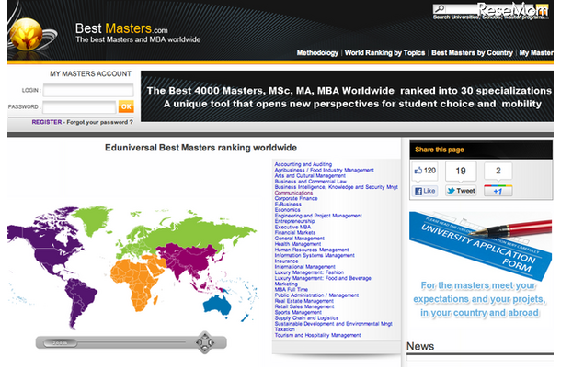Click the search magnifier icon

[x=440, y=8]
